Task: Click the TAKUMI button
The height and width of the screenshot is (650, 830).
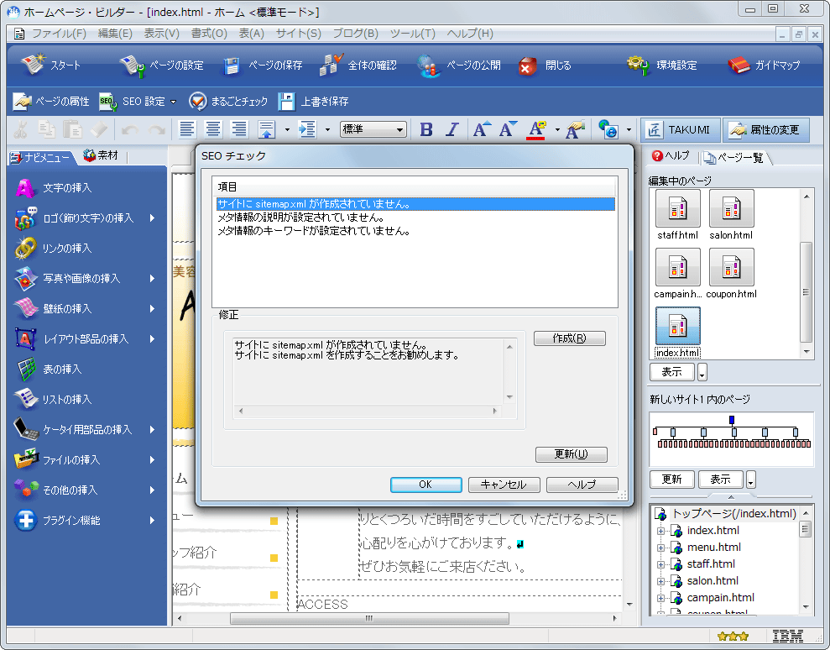Action: [x=681, y=130]
